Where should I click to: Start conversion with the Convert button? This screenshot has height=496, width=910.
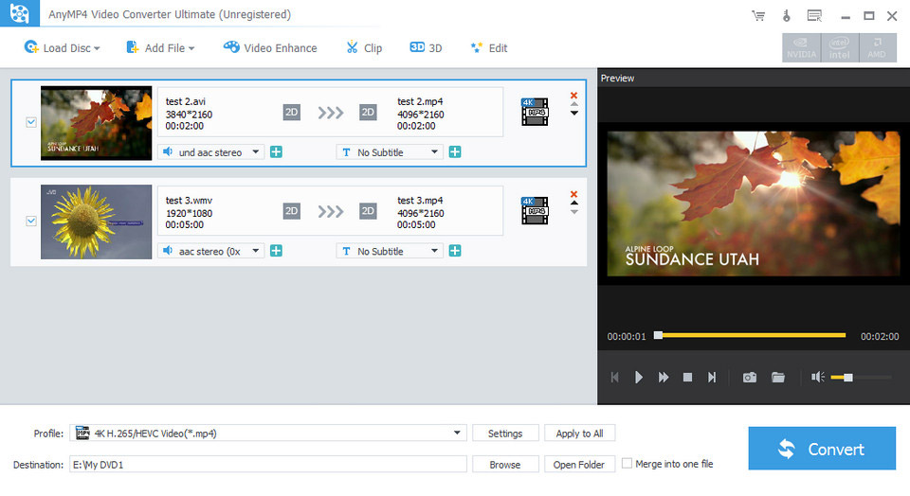pyautogui.click(x=822, y=449)
